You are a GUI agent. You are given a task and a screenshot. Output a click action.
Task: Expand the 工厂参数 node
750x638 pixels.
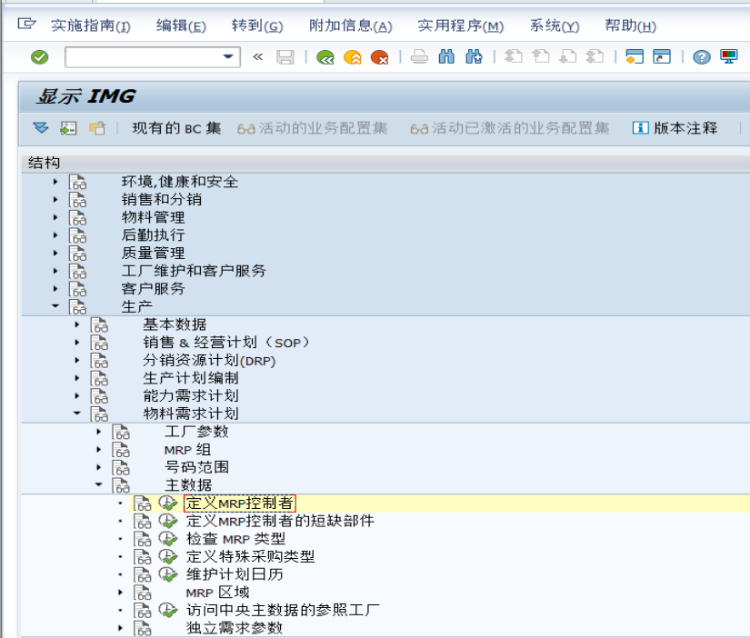[99, 432]
